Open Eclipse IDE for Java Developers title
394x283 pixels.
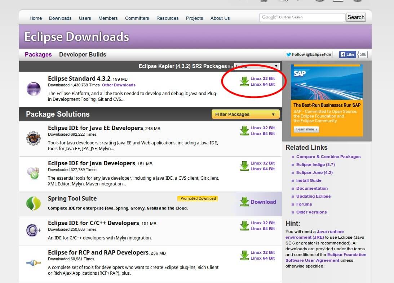pyautogui.click(x=92, y=163)
